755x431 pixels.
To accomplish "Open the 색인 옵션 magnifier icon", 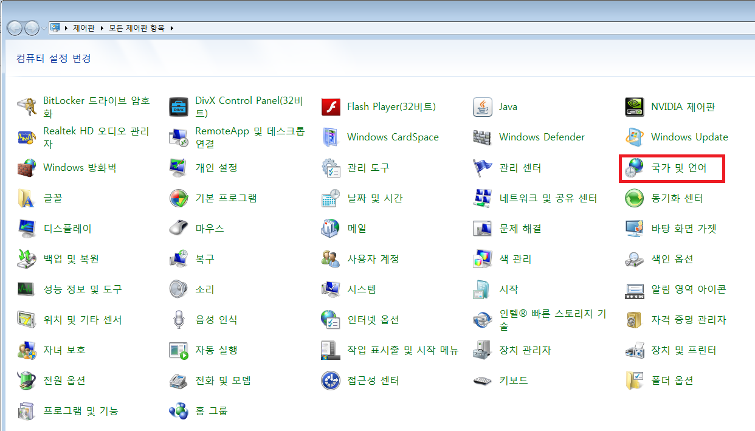I will point(635,259).
